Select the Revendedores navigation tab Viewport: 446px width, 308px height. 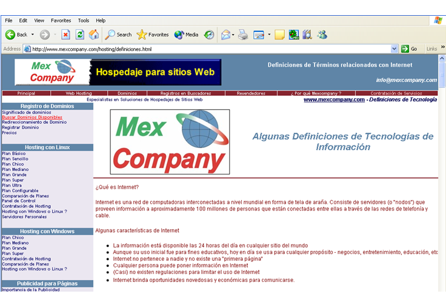click(251, 93)
